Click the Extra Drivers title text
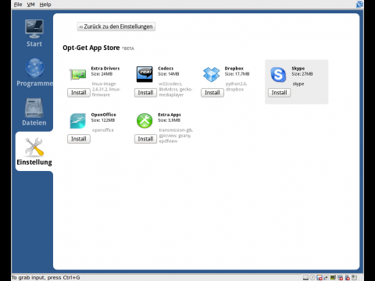 coord(105,69)
